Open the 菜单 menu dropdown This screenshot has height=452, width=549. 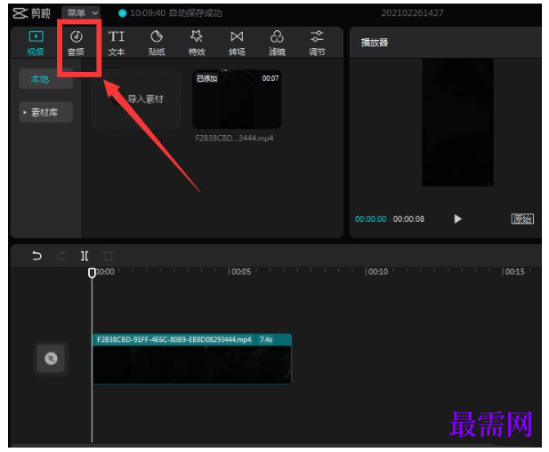81,13
